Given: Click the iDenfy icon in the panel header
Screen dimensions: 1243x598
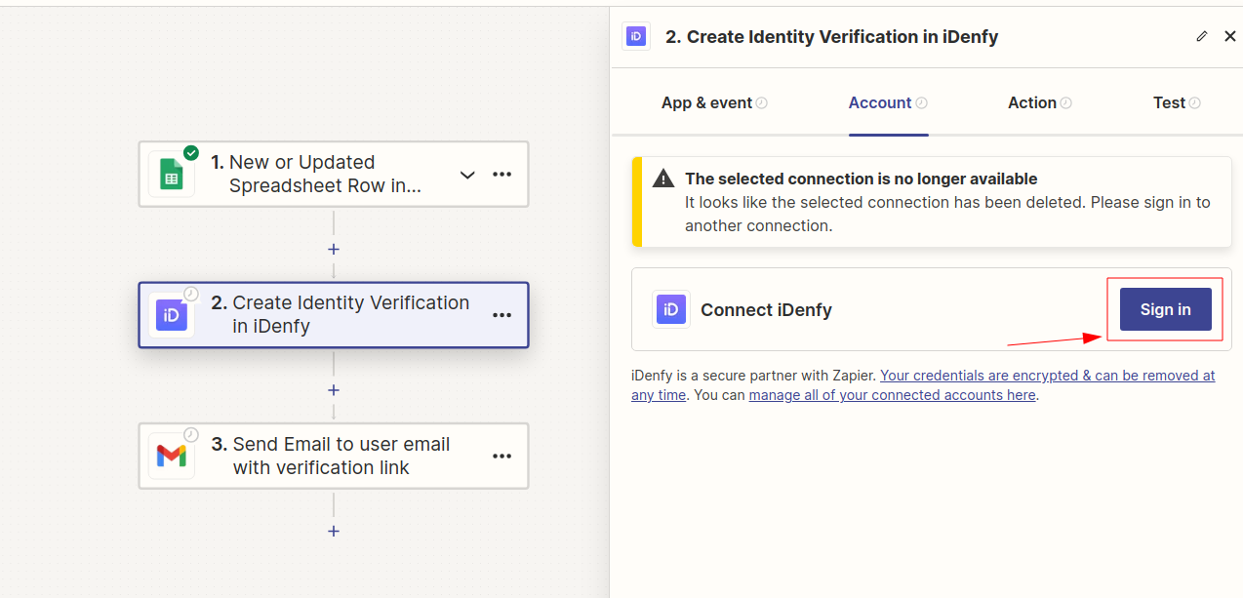Looking at the screenshot, I should click(x=636, y=36).
